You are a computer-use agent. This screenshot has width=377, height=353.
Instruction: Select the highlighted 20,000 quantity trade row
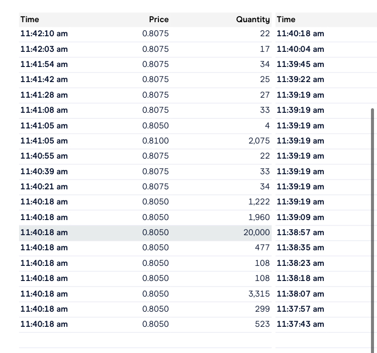145,233
